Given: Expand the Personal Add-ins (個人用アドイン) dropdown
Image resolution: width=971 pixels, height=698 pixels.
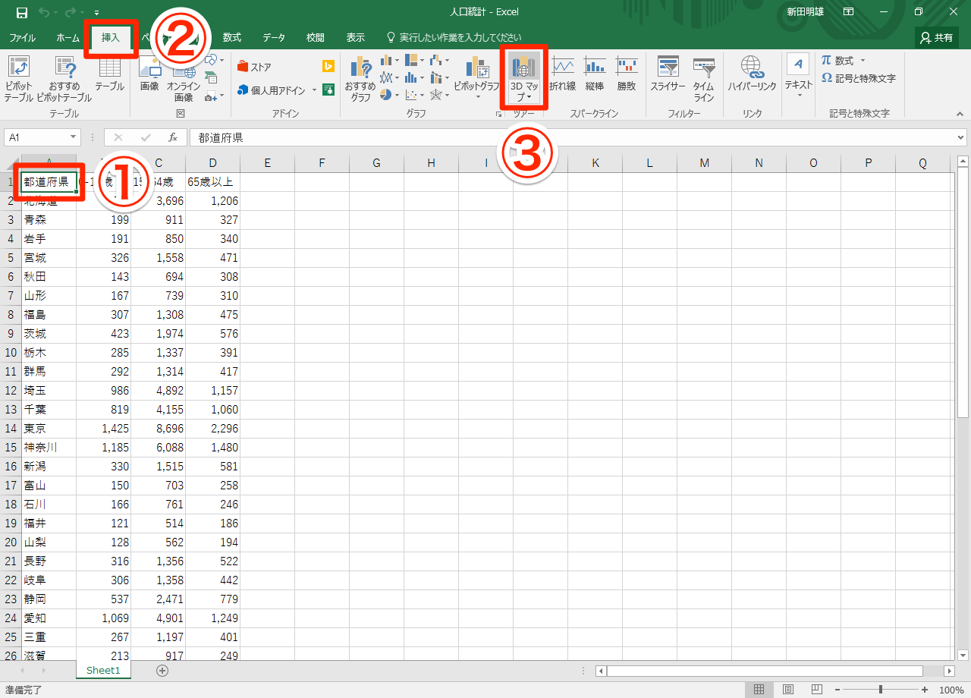Looking at the screenshot, I should (314, 90).
